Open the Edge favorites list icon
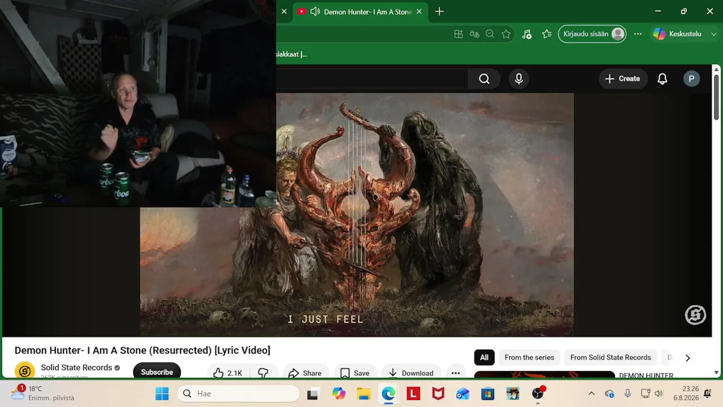Viewport: 723px width, 407px height. click(546, 34)
